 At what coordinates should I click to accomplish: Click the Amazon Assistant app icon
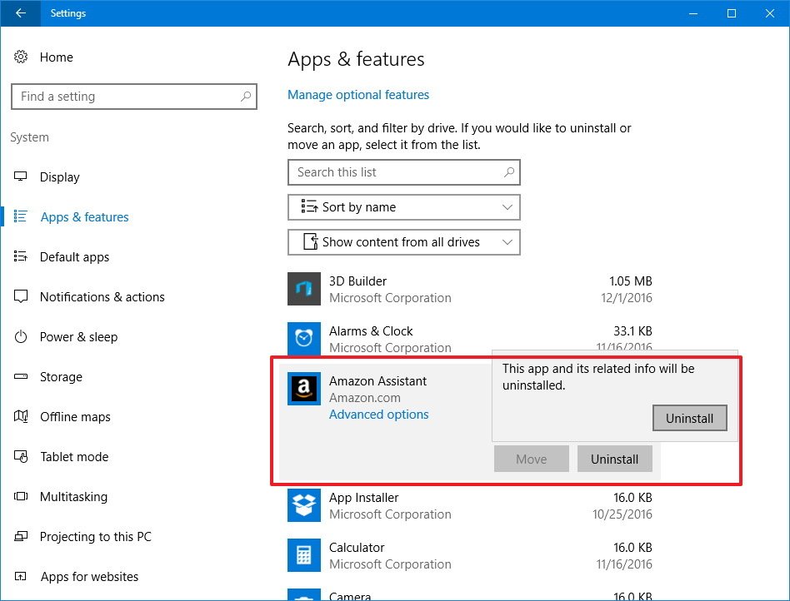[304, 389]
